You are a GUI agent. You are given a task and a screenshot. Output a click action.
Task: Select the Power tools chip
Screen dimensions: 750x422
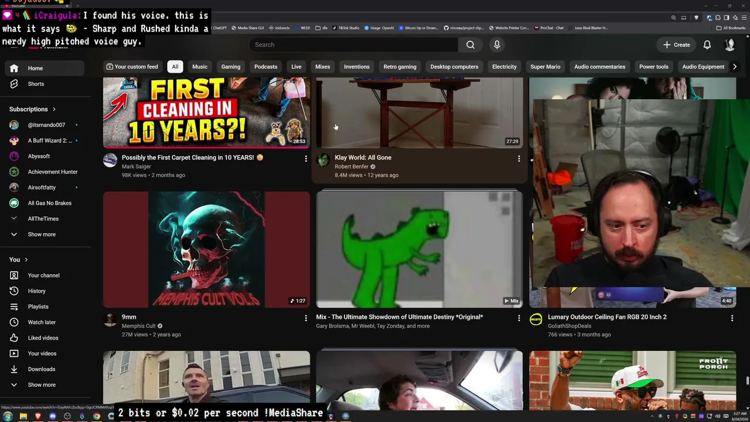654,67
